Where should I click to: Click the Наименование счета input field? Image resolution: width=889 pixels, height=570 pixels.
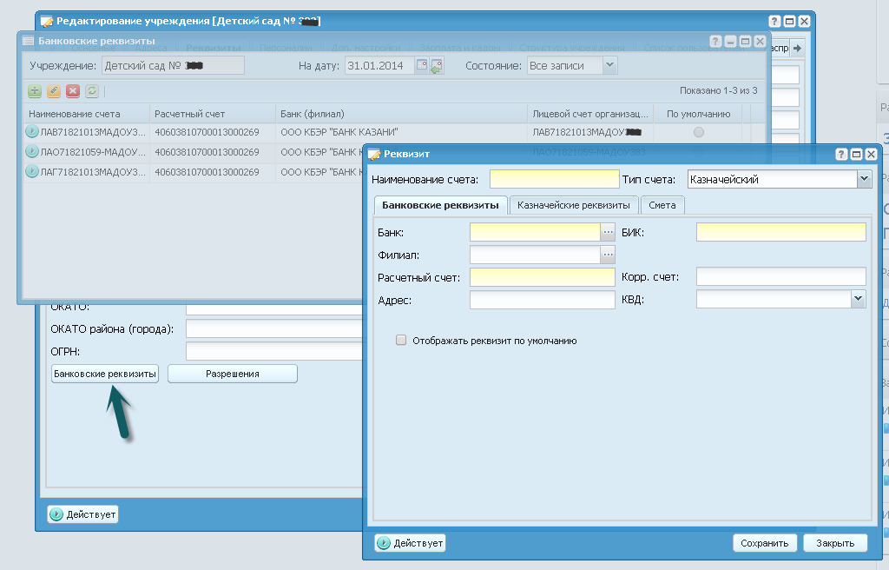point(553,179)
